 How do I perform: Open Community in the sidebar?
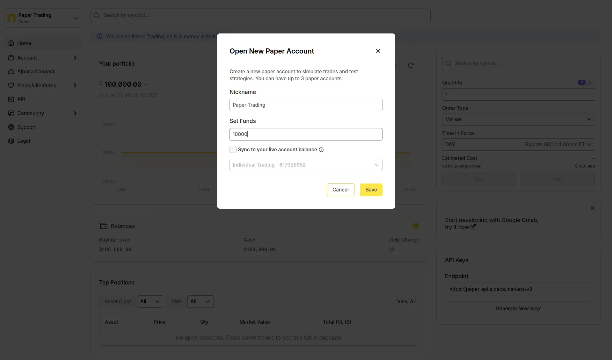[x=43, y=113]
